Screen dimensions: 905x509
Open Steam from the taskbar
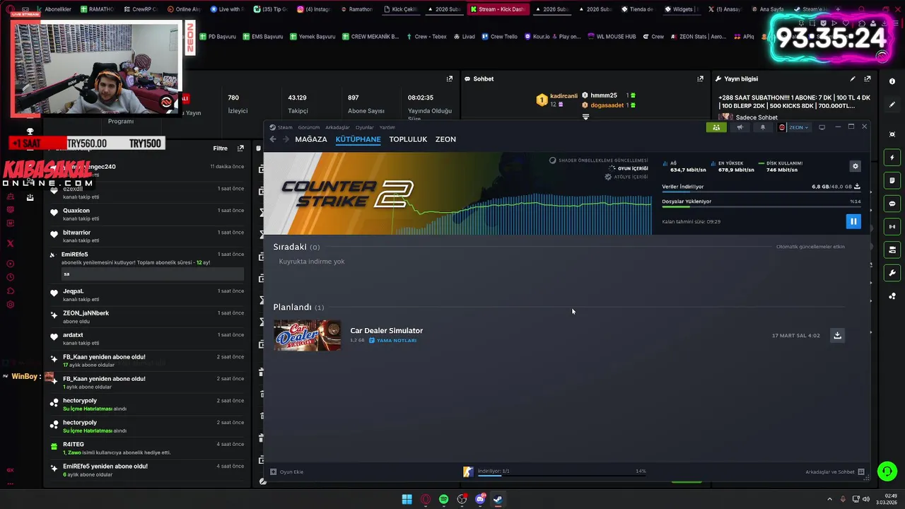pos(498,499)
